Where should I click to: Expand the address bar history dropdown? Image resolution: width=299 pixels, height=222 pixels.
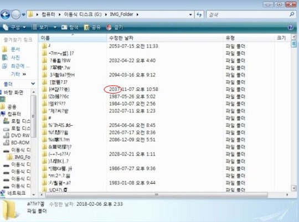(190, 14)
